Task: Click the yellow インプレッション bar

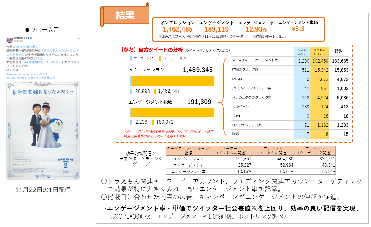Action: tap(173, 81)
